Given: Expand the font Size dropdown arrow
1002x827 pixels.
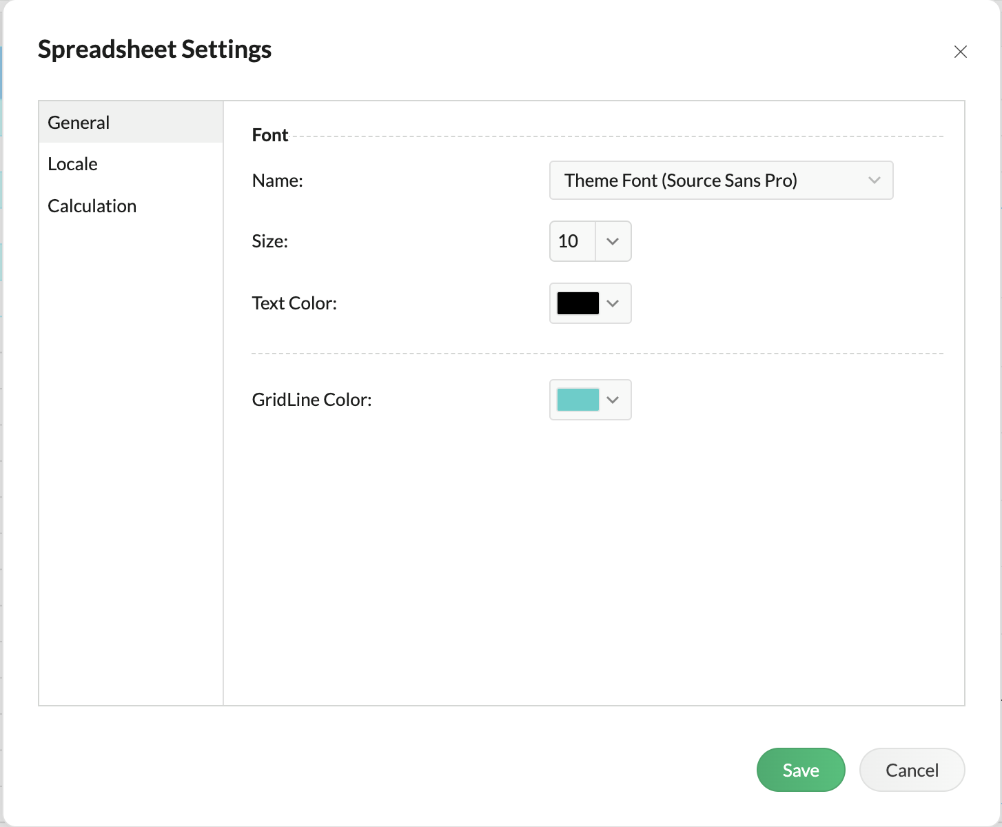Looking at the screenshot, I should coord(613,241).
